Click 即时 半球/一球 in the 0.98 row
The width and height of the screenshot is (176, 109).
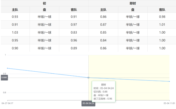point(133,17)
